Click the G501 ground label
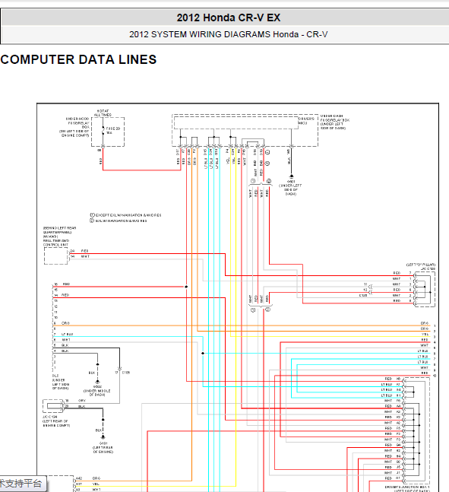 [x=290, y=188]
